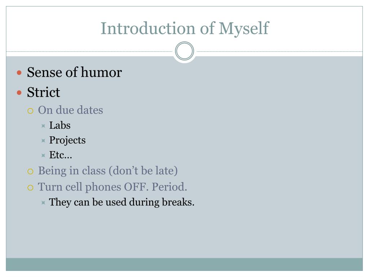
Task: Click the marker beside 'They can be used during breaks'
Action: pyautogui.click(x=43, y=203)
